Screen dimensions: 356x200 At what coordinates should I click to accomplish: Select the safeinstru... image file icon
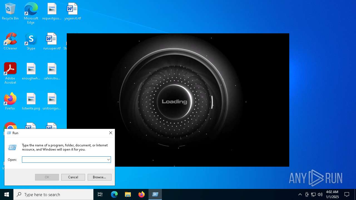click(x=52, y=72)
